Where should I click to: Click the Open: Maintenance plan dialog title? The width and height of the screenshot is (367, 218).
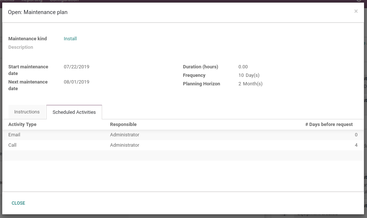pyautogui.click(x=38, y=12)
